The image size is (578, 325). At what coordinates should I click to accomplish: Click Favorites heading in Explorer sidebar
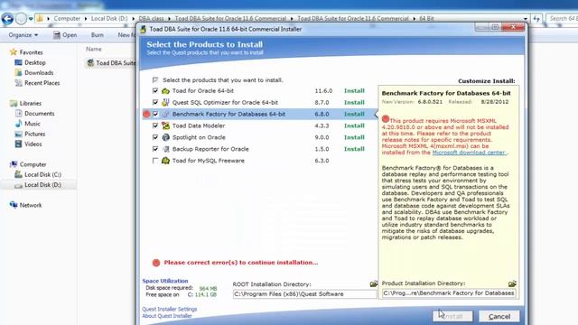31,52
